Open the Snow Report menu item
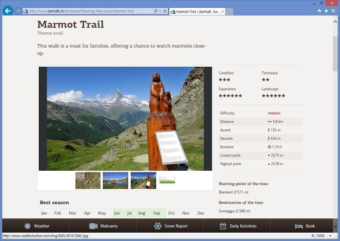 170,226
